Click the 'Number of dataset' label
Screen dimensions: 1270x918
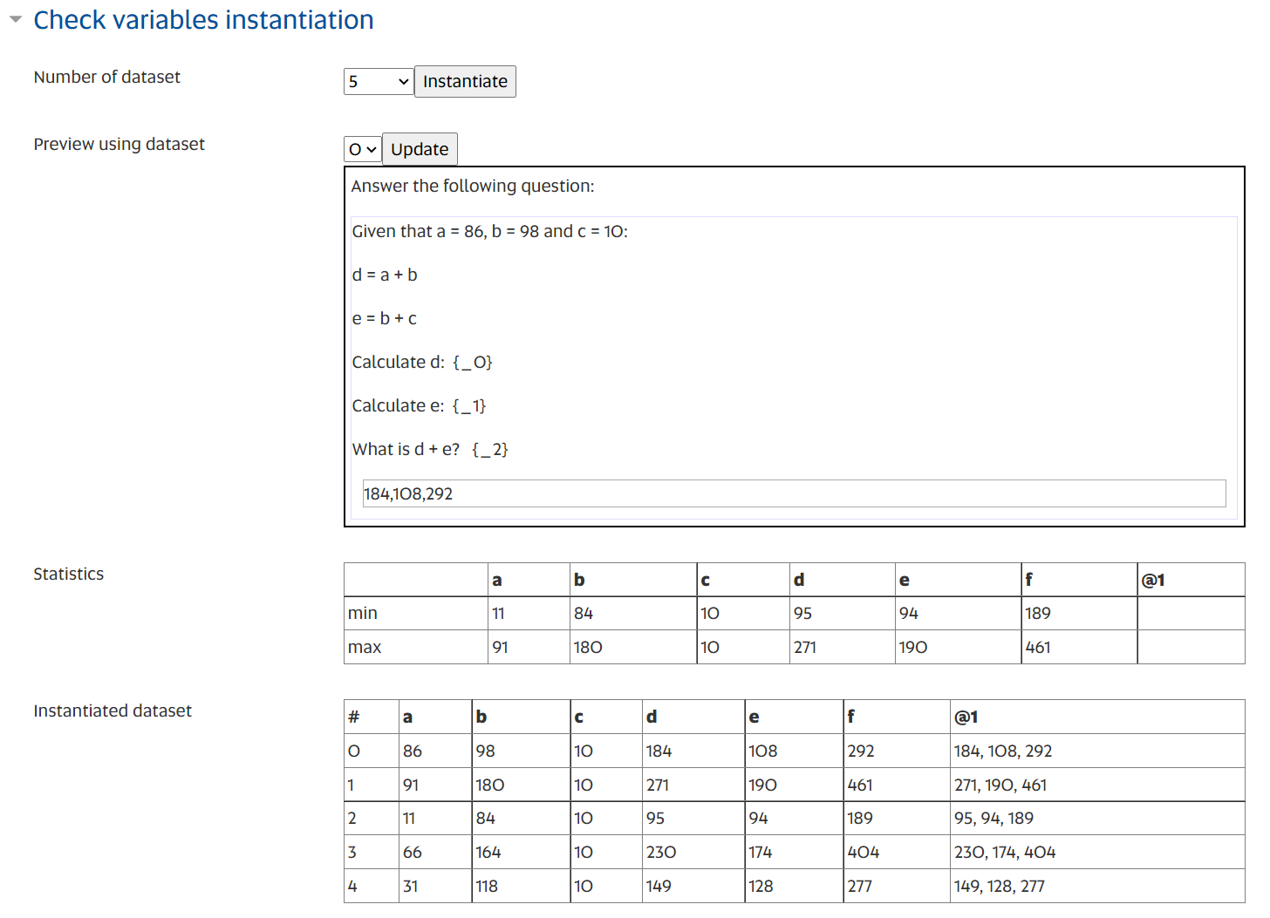pos(106,77)
